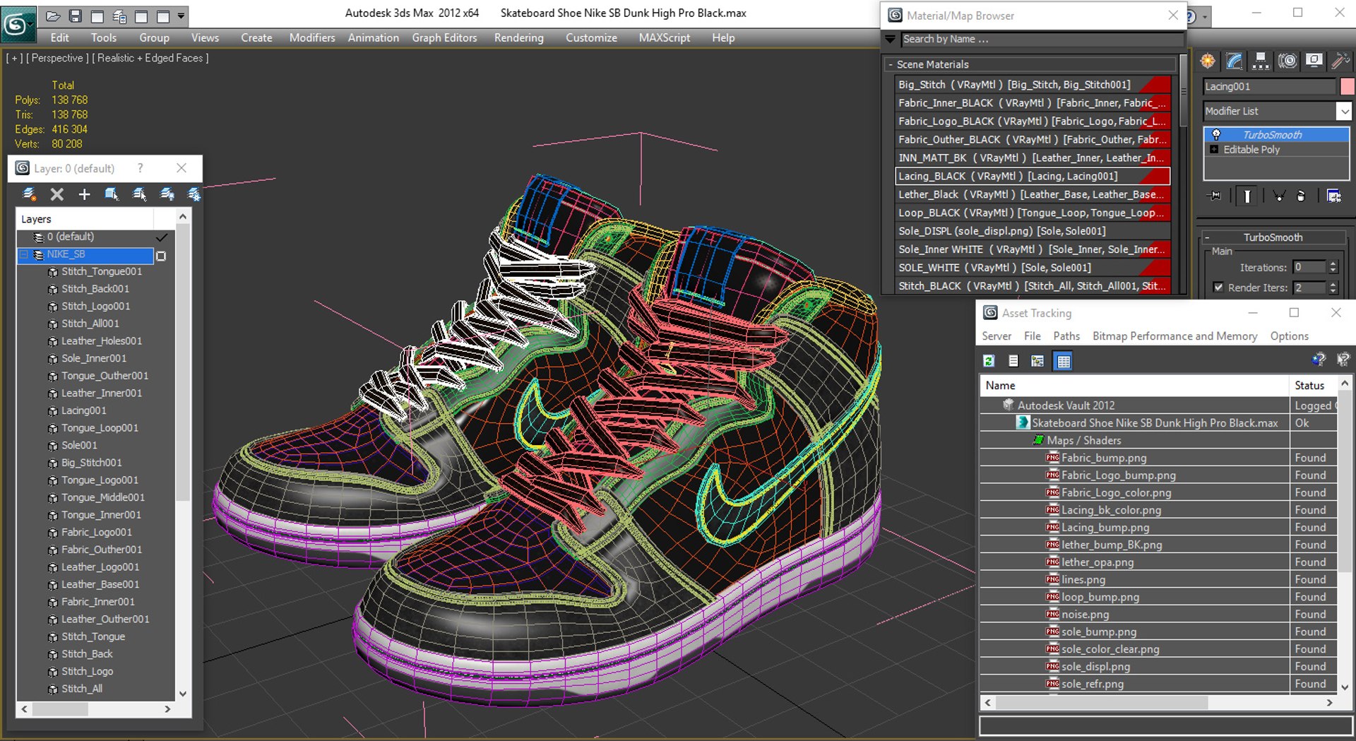Click Configure Modifier Sets icon
Image resolution: width=1356 pixels, height=741 pixels.
pyautogui.click(x=1334, y=196)
